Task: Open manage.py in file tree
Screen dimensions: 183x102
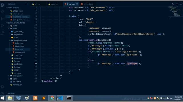Action: click(17, 85)
